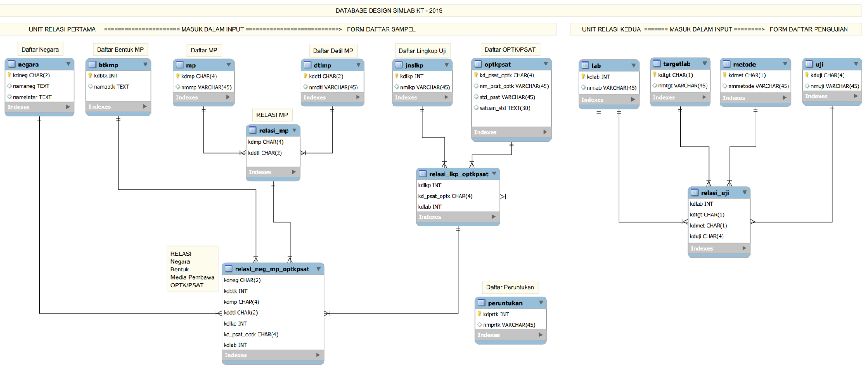The height and width of the screenshot is (371, 867).
Task: Click the key icon next to kduji CHAR(4)
Action: 807,75
